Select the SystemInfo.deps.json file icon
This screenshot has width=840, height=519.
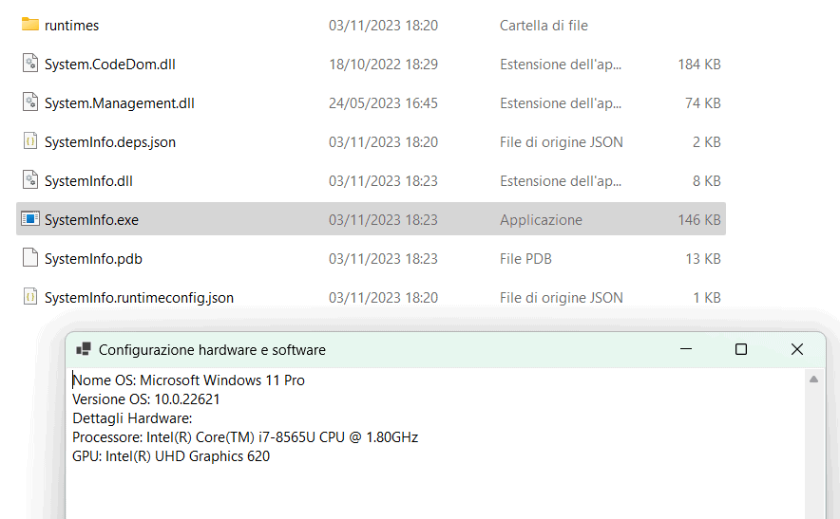tap(29, 141)
